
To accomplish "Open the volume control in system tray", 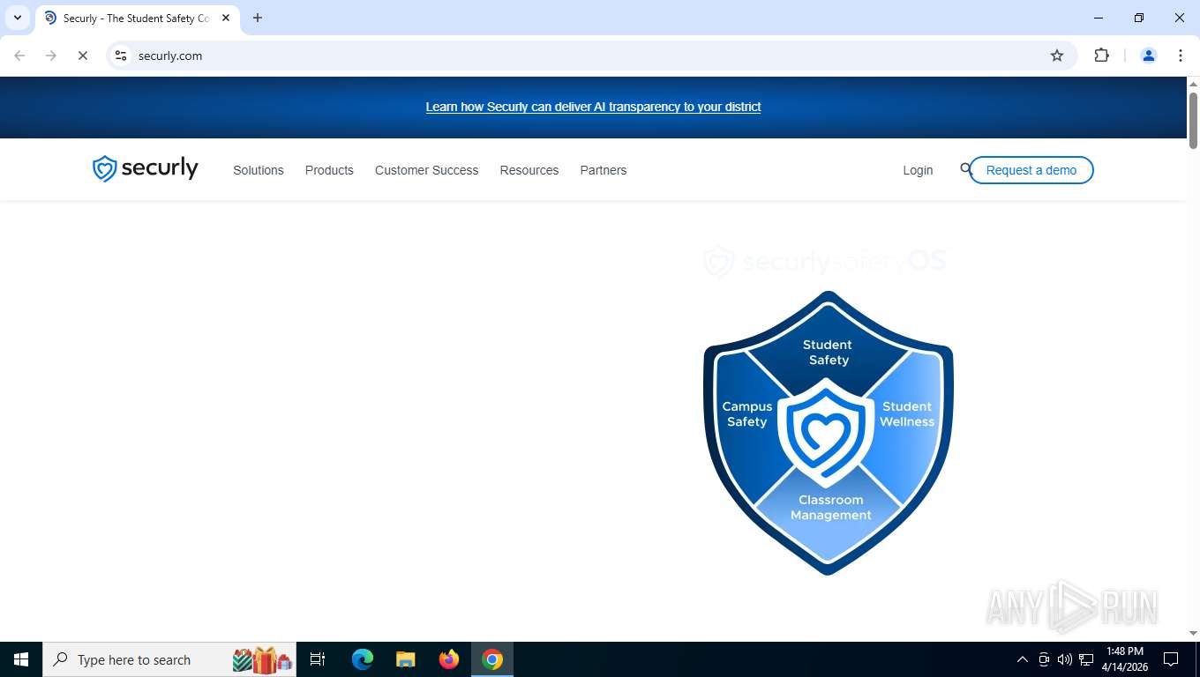I will [x=1065, y=659].
